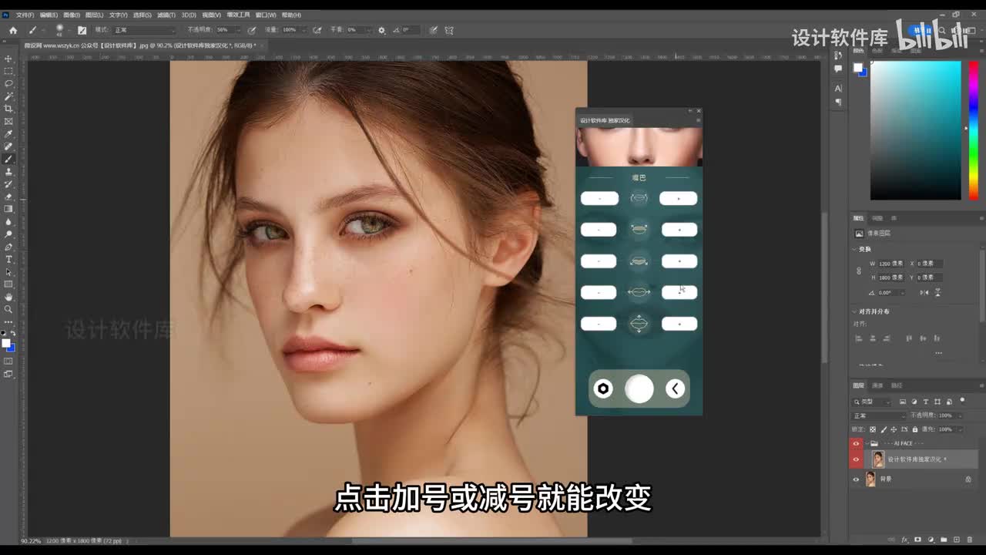
Task: Pick the Crop tool in toolbar
Action: tap(8, 109)
